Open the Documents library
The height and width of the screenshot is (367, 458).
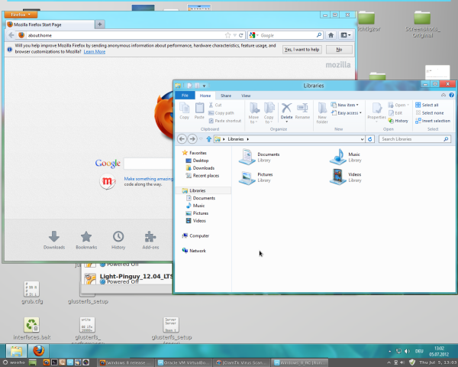259,157
